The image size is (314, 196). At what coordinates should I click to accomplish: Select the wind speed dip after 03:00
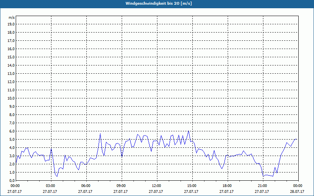click(x=57, y=176)
